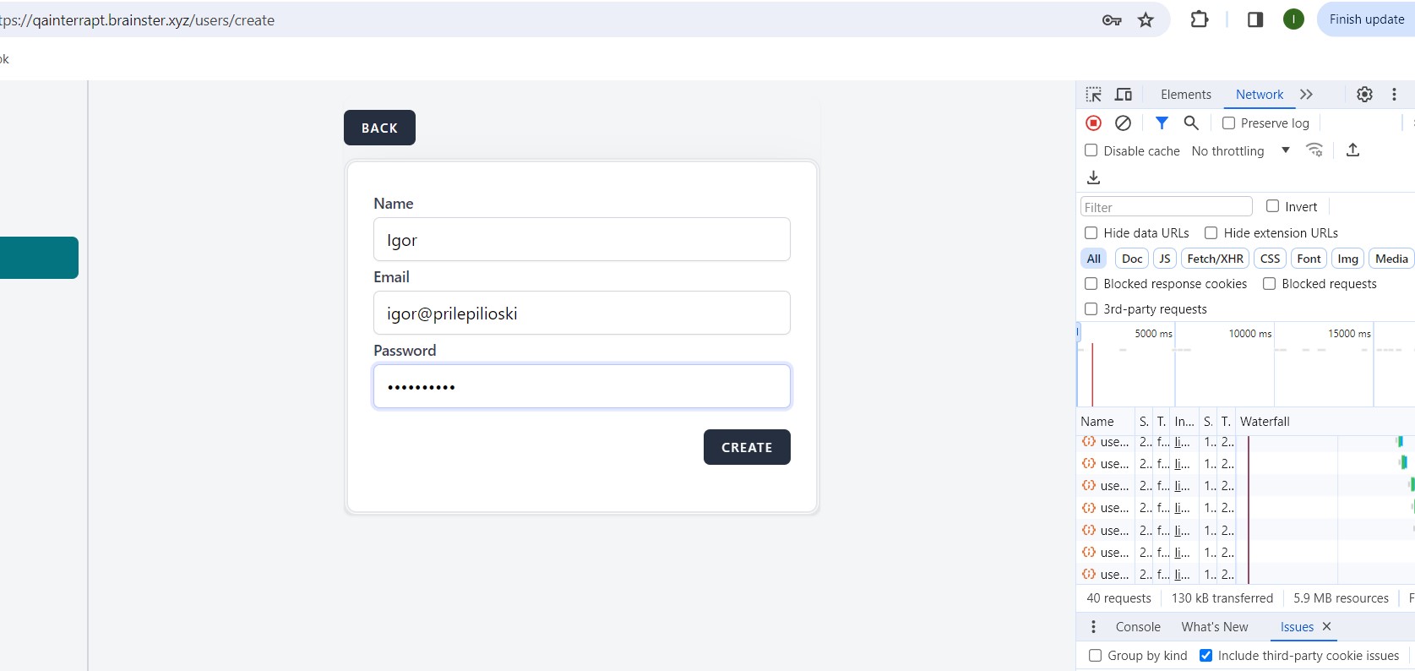Image resolution: width=1415 pixels, height=671 pixels.
Task: Open the No throttling dropdown
Action: click(1240, 151)
